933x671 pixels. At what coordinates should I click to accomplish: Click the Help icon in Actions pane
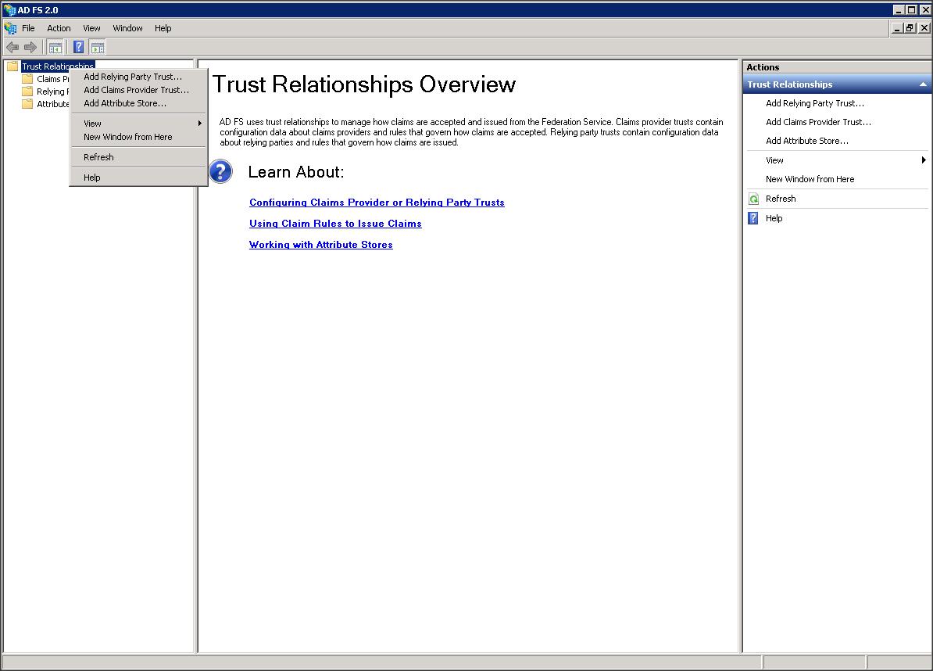tap(753, 218)
